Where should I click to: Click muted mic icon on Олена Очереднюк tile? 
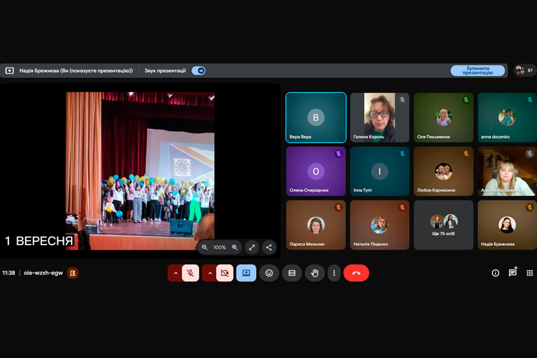tap(338, 154)
